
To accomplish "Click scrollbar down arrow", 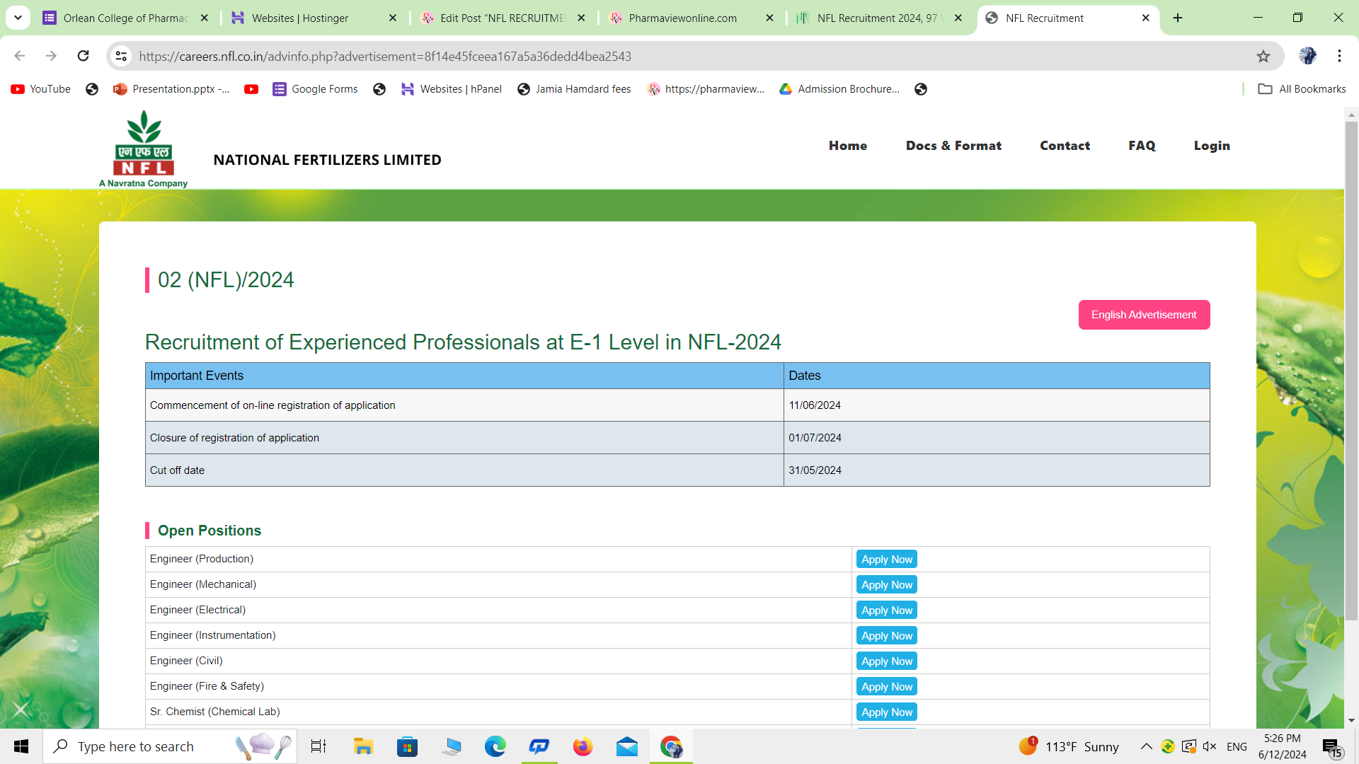I will coord(1351,720).
